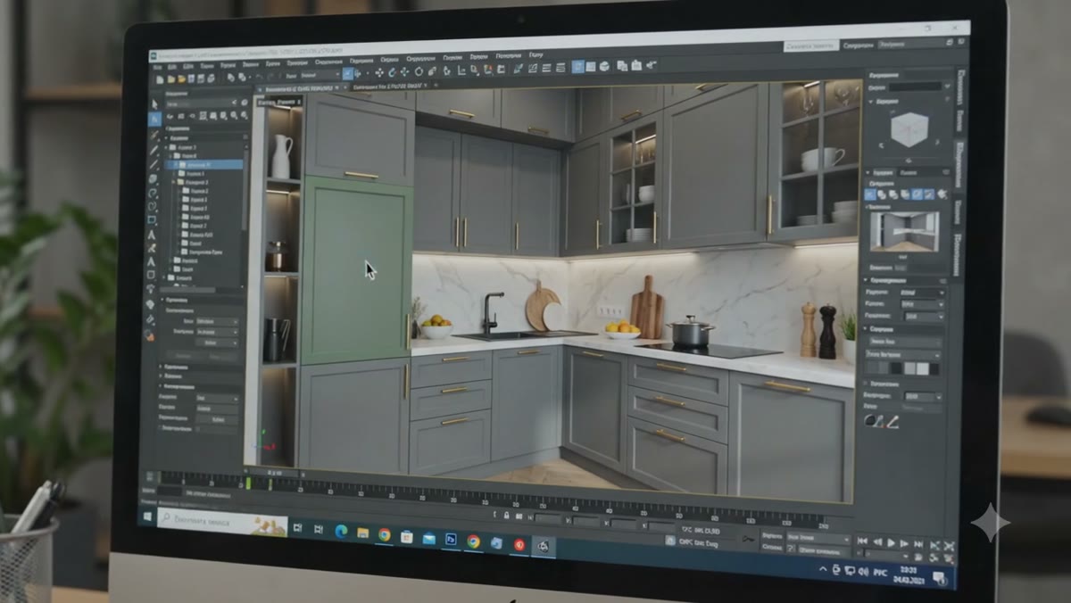Open the top dropdown in the lower-left properties panel
The width and height of the screenshot is (1071, 603).
point(217,321)
